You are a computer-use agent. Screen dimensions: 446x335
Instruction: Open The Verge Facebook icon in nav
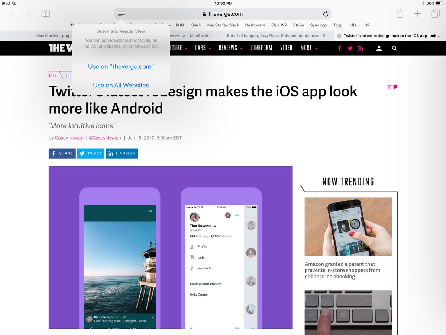pos(339,48)
